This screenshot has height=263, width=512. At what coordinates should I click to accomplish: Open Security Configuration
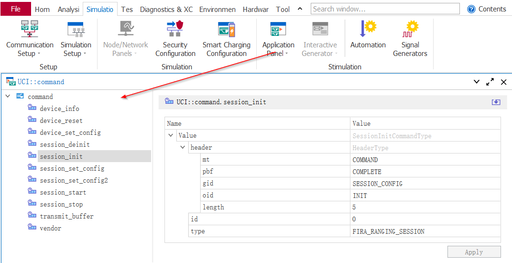pyautogui.click(x=175, y=30)
